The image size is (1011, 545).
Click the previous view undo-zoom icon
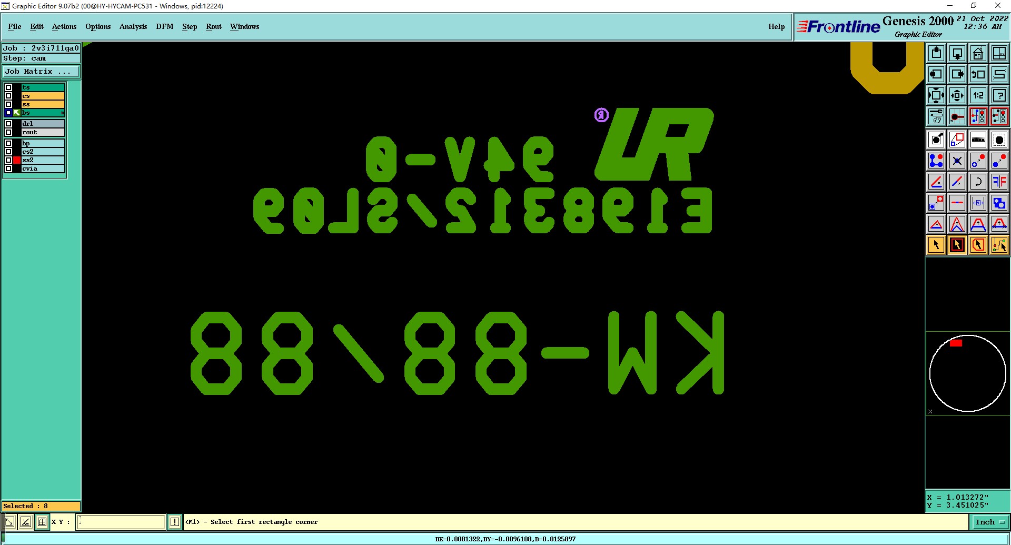pyautogui.click(x=978, y=74)
